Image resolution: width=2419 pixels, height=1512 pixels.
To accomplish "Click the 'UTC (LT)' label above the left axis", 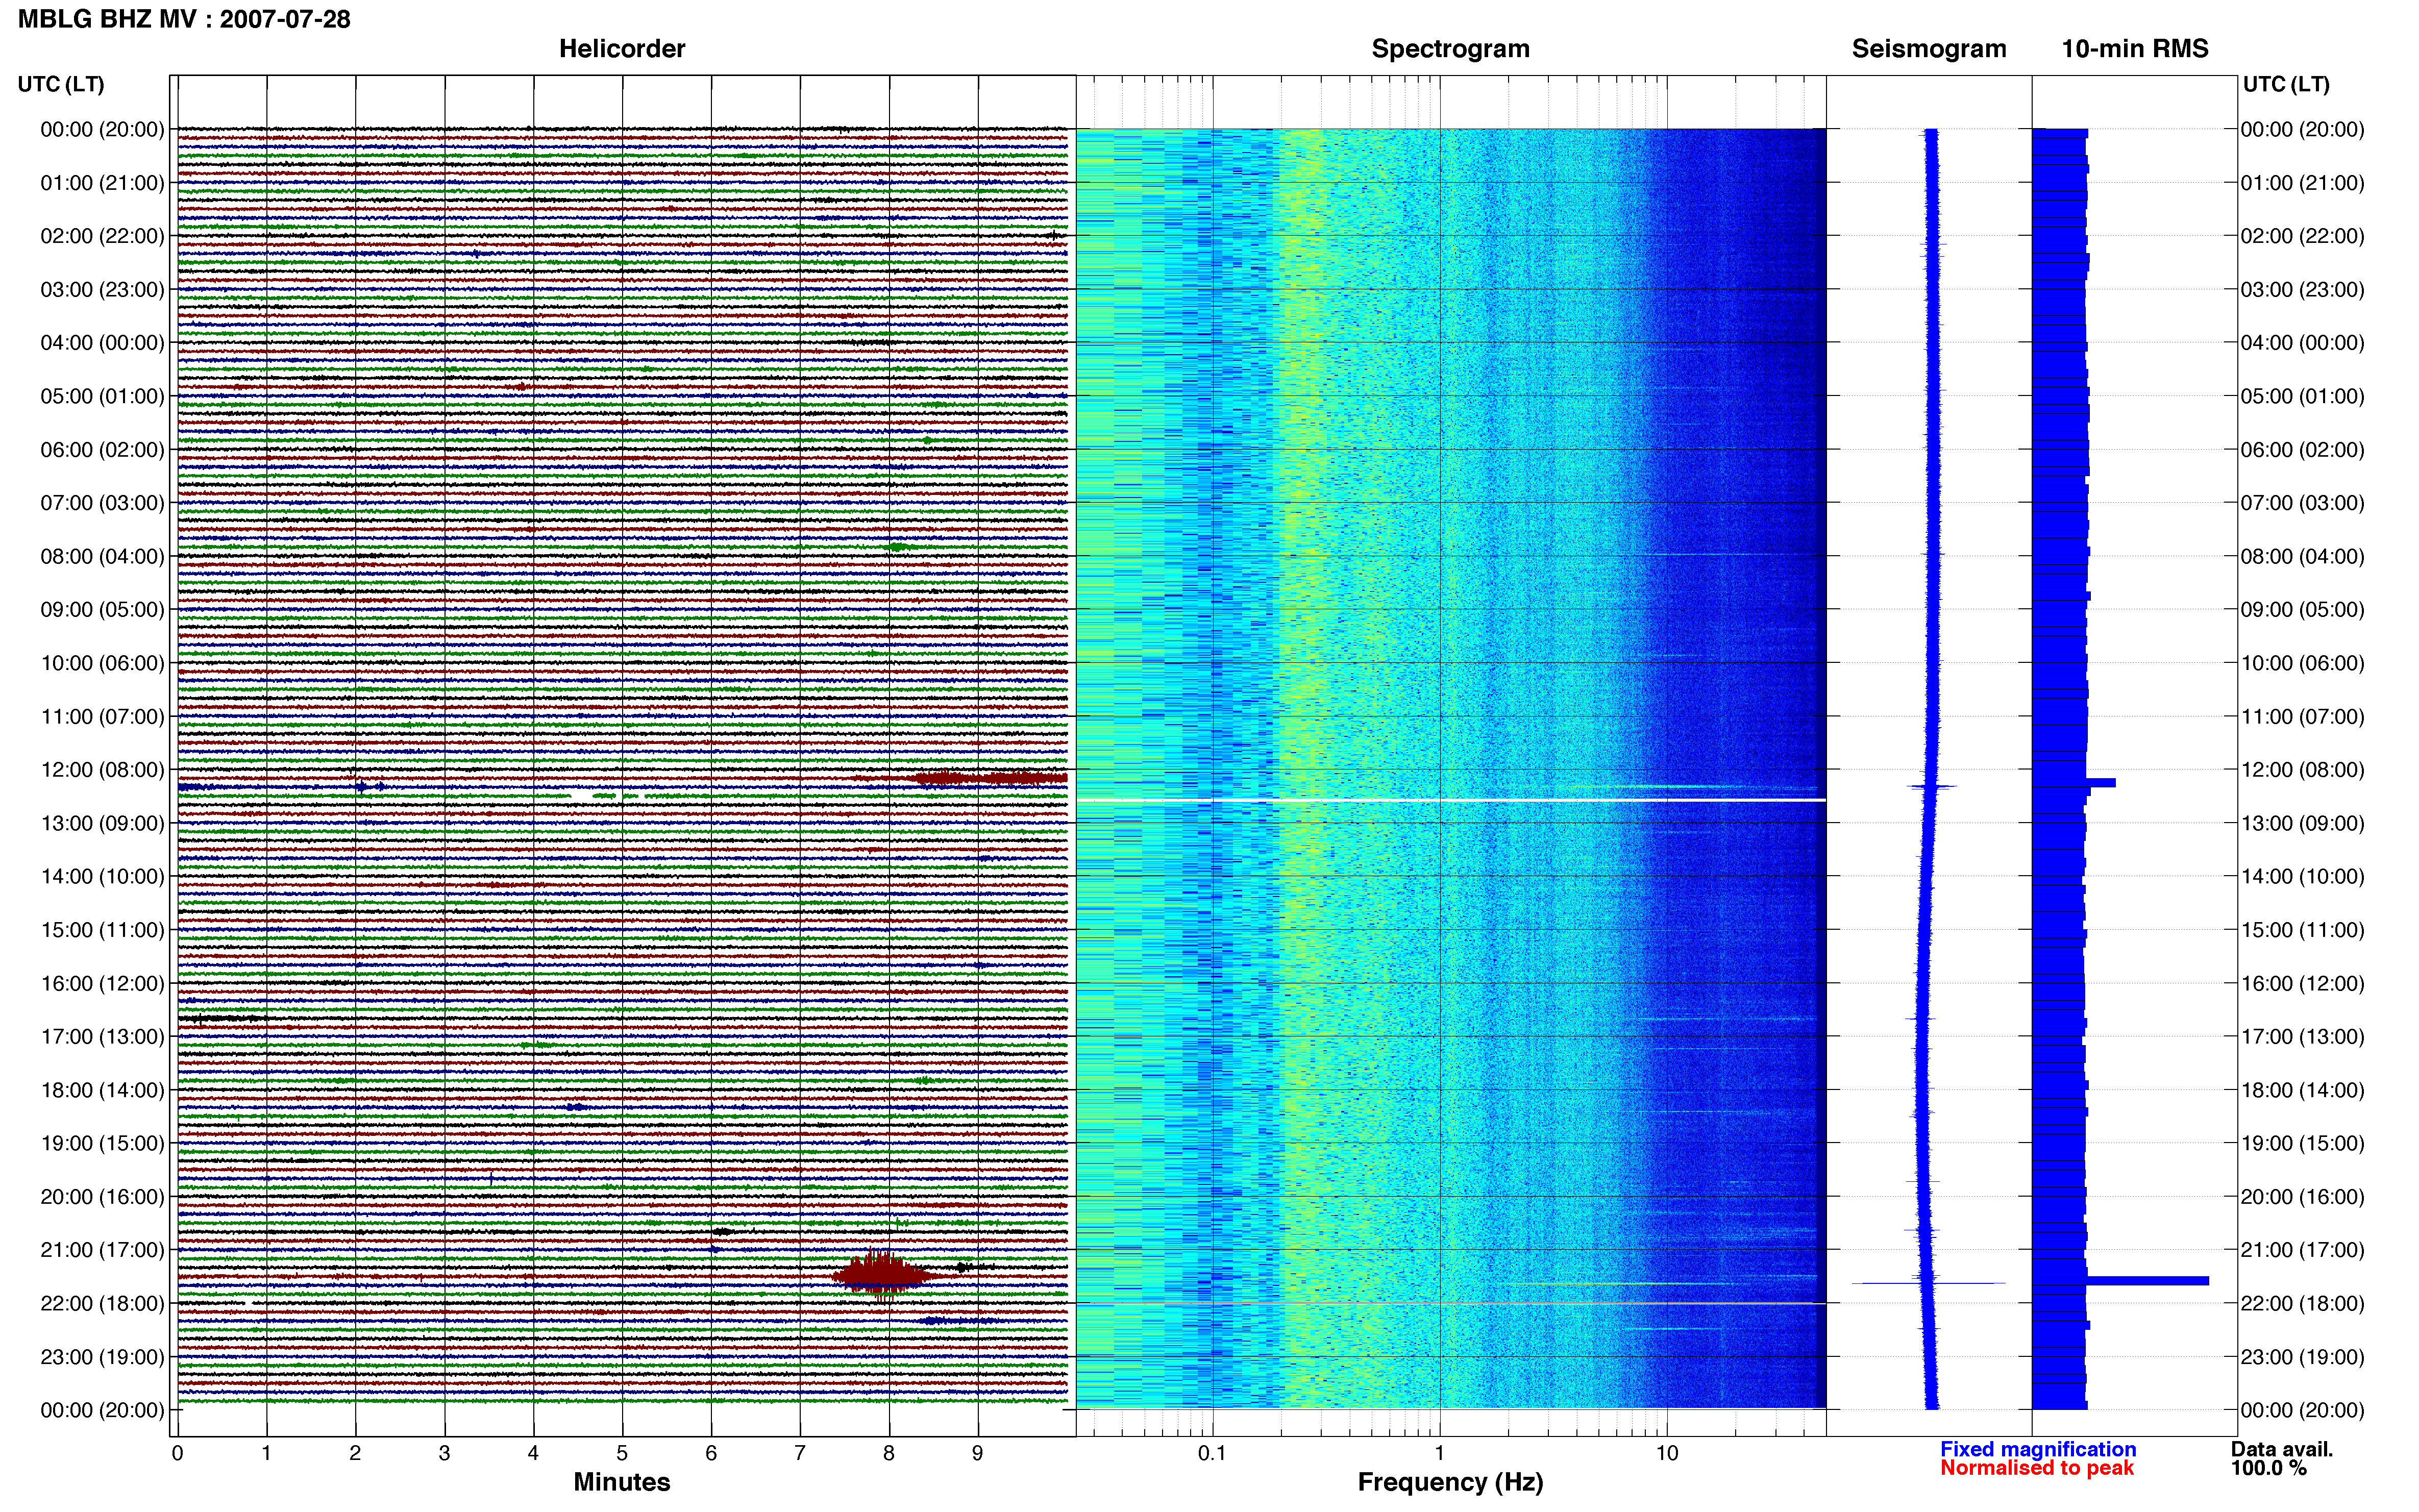I will pos(61,84).
